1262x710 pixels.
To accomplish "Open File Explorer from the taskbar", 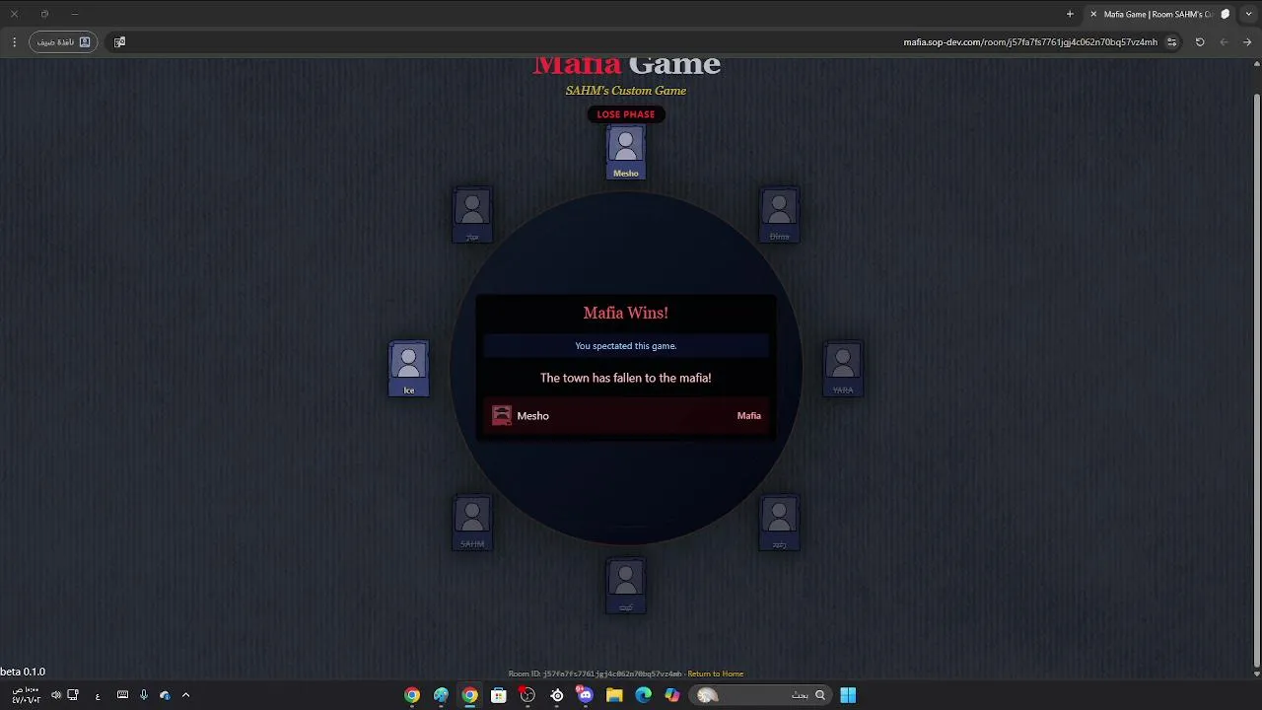I will 614,695.
